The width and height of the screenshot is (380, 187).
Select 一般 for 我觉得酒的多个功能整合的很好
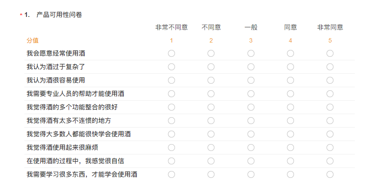[251, 107]
